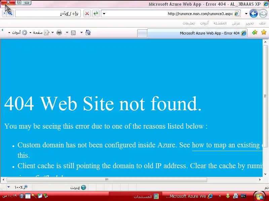Viewport: 269px width, 201px height.
Task: Click the taskbar clock
Action: (9, 196)
